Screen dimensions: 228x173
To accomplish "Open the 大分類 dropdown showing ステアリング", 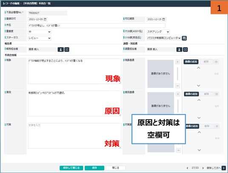I will tap(158, 32).
